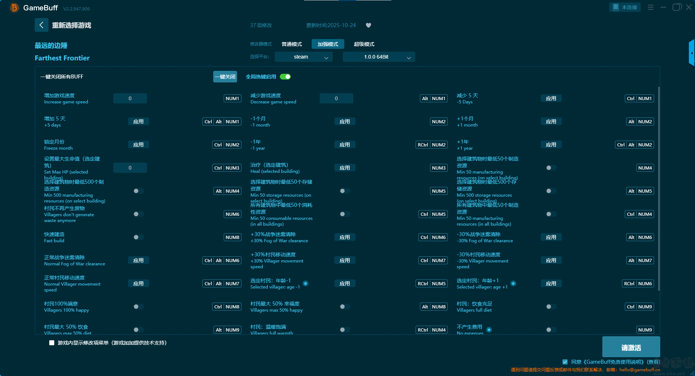Open the hamburger menu in title bar
695x376 pixels.
coord(650,7)
